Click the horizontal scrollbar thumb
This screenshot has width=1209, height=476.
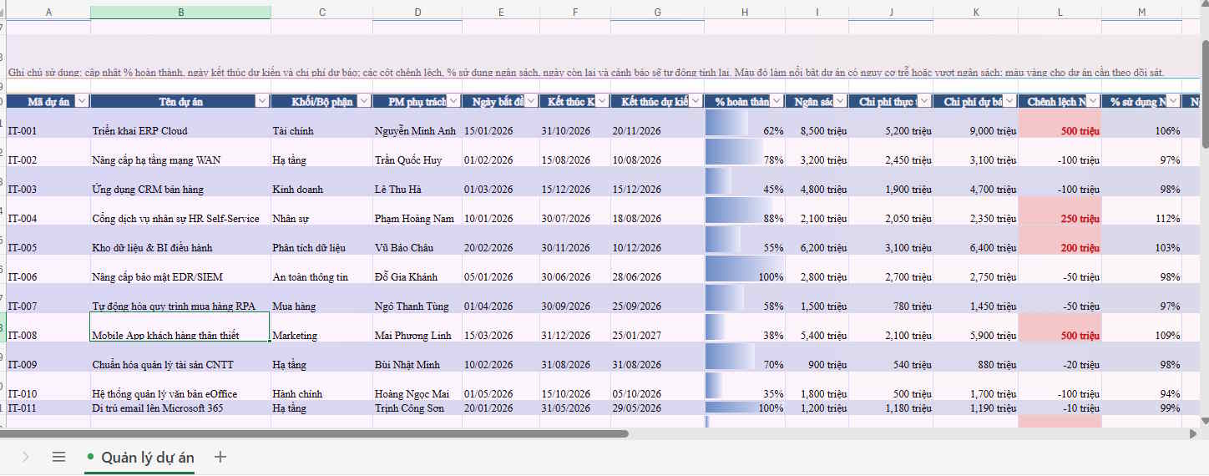coord(314,433)
